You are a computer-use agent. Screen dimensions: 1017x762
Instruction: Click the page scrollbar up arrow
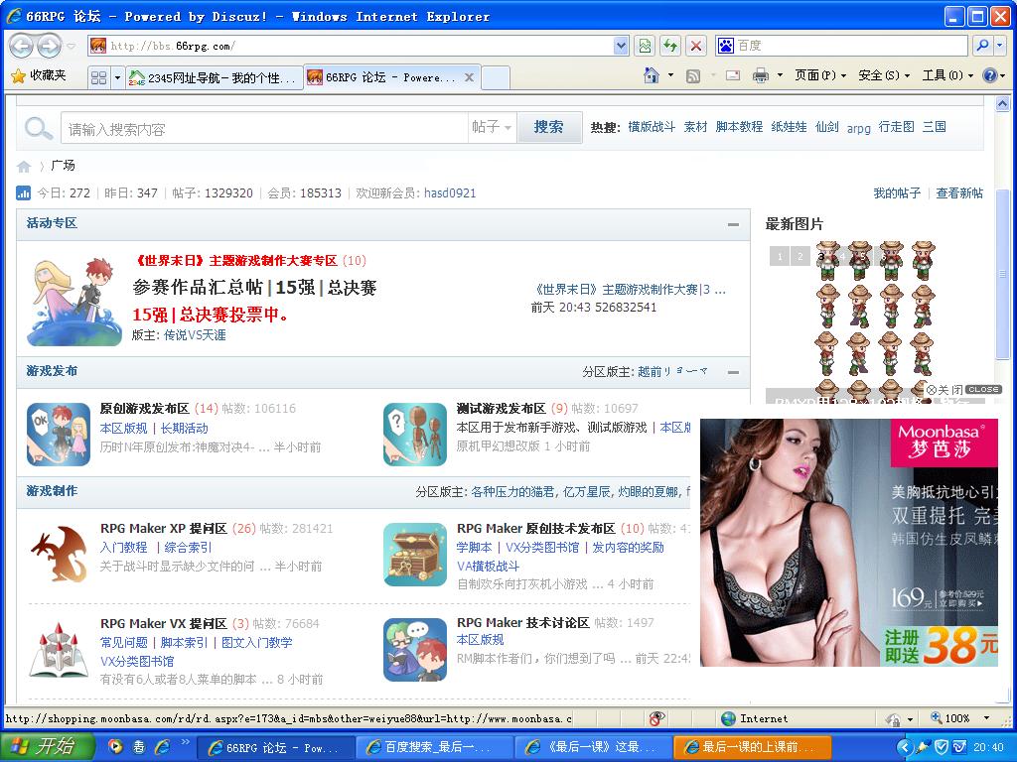(x=1002, y=103)
